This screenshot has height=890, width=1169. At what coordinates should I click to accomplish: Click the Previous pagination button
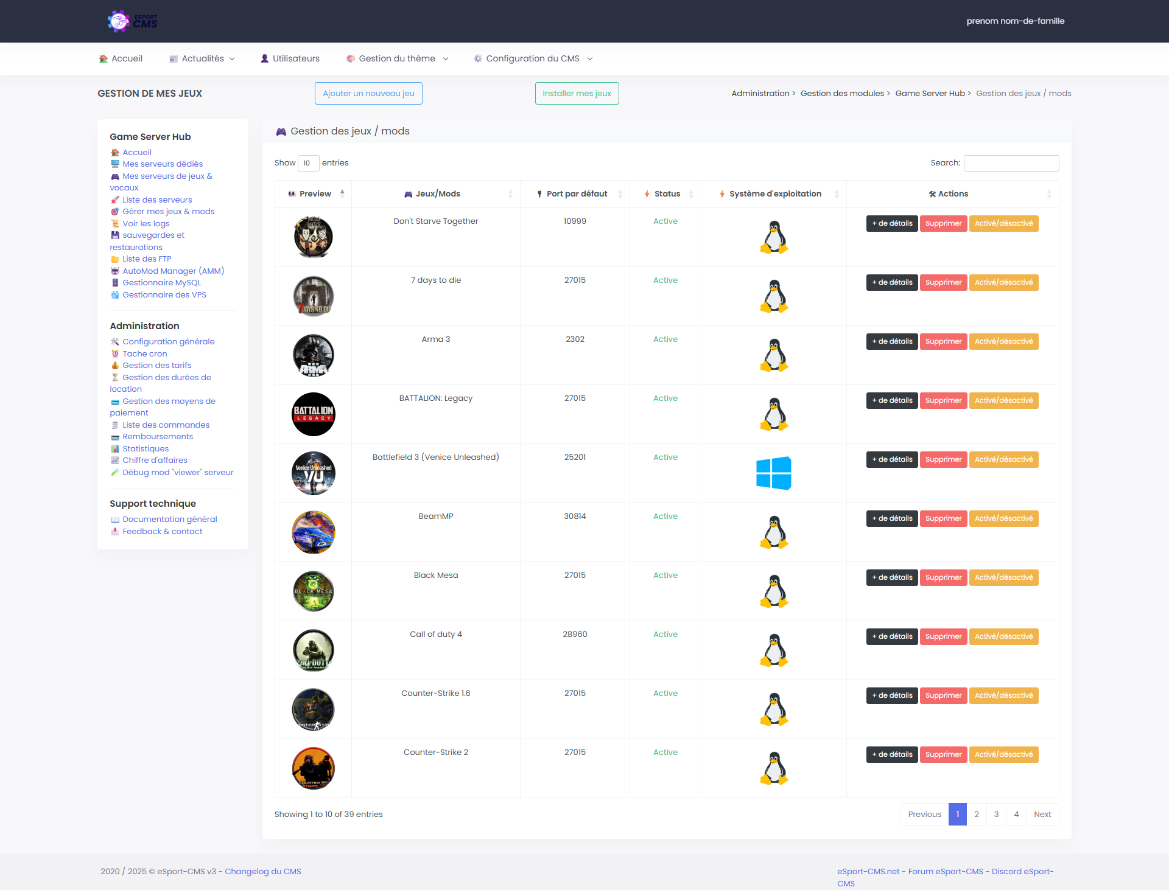pyautogui.click(x=924, y=815)
